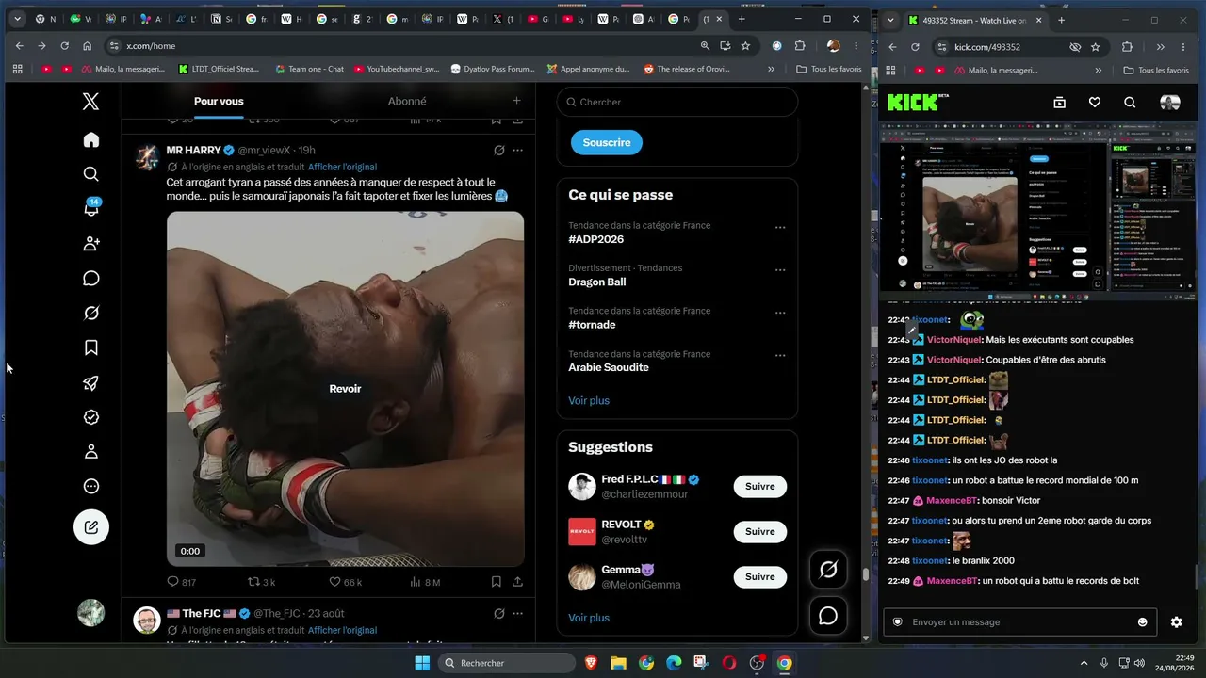Viewport: 1206px width, 678px height.
Task: Open the x.com window tab search dropdown
Action: [17, 19]
